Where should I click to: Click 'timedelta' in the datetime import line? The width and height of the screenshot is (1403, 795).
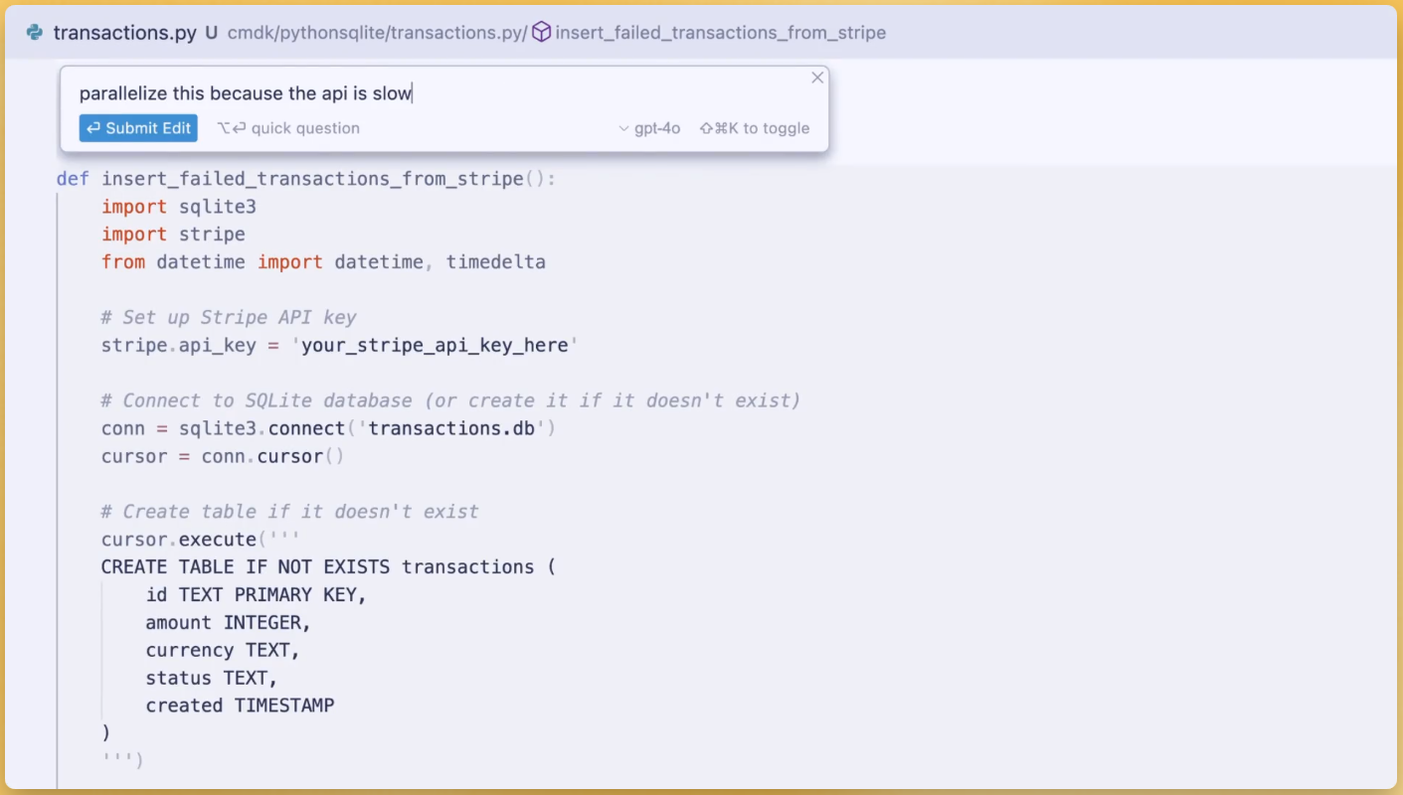tap(495, 262)
